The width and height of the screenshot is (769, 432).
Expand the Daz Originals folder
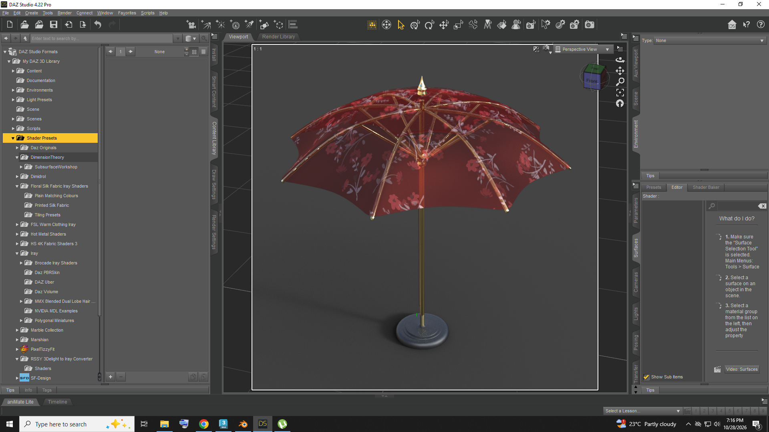click(x=17, y=148)
